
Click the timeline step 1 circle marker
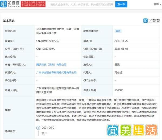pos(38,128)
